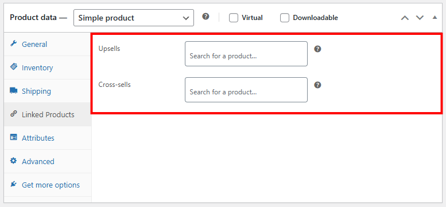Click the Upsells help tooltip icon
The width and height of the screenshot is (446, 207).
point(317,49)
